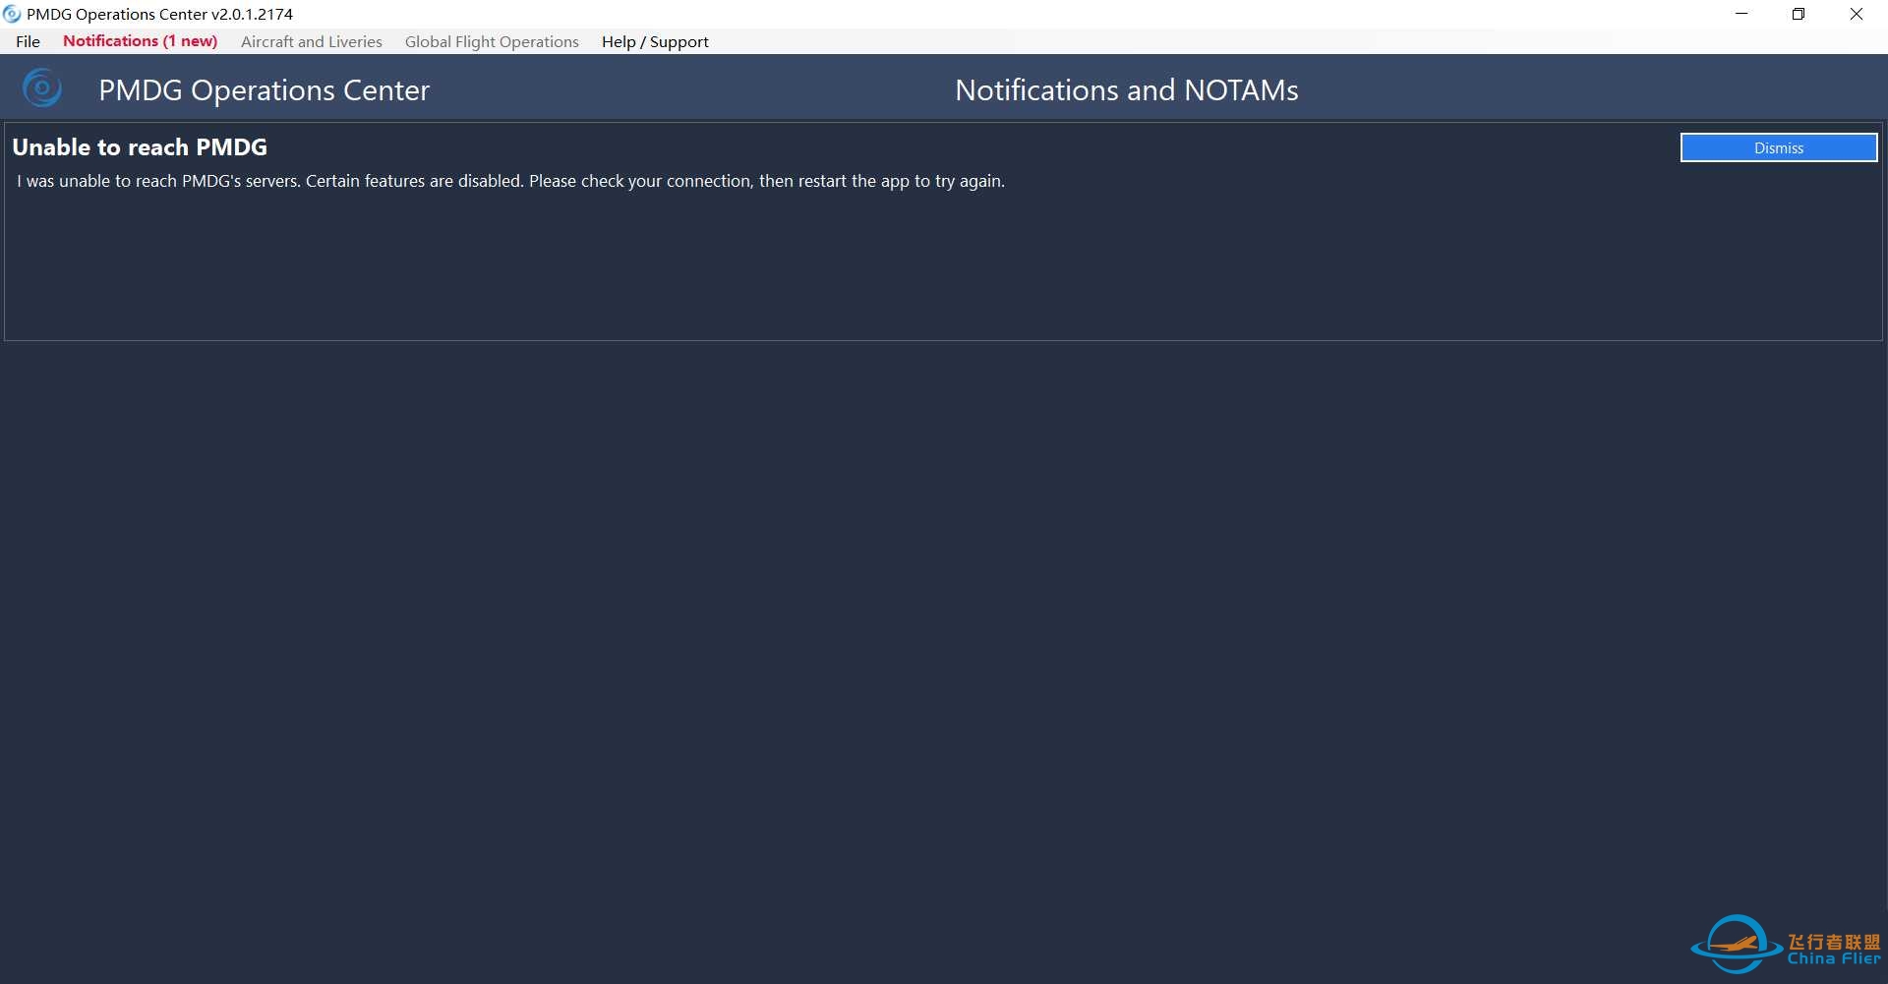Viewport: 1888px width, 984px height.
Task: Open Global Flight Operations menu
Action: click(492, 41)
